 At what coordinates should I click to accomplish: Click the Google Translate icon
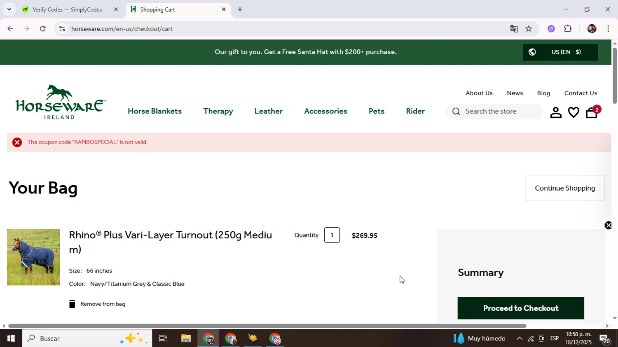(x=514, y=29)
